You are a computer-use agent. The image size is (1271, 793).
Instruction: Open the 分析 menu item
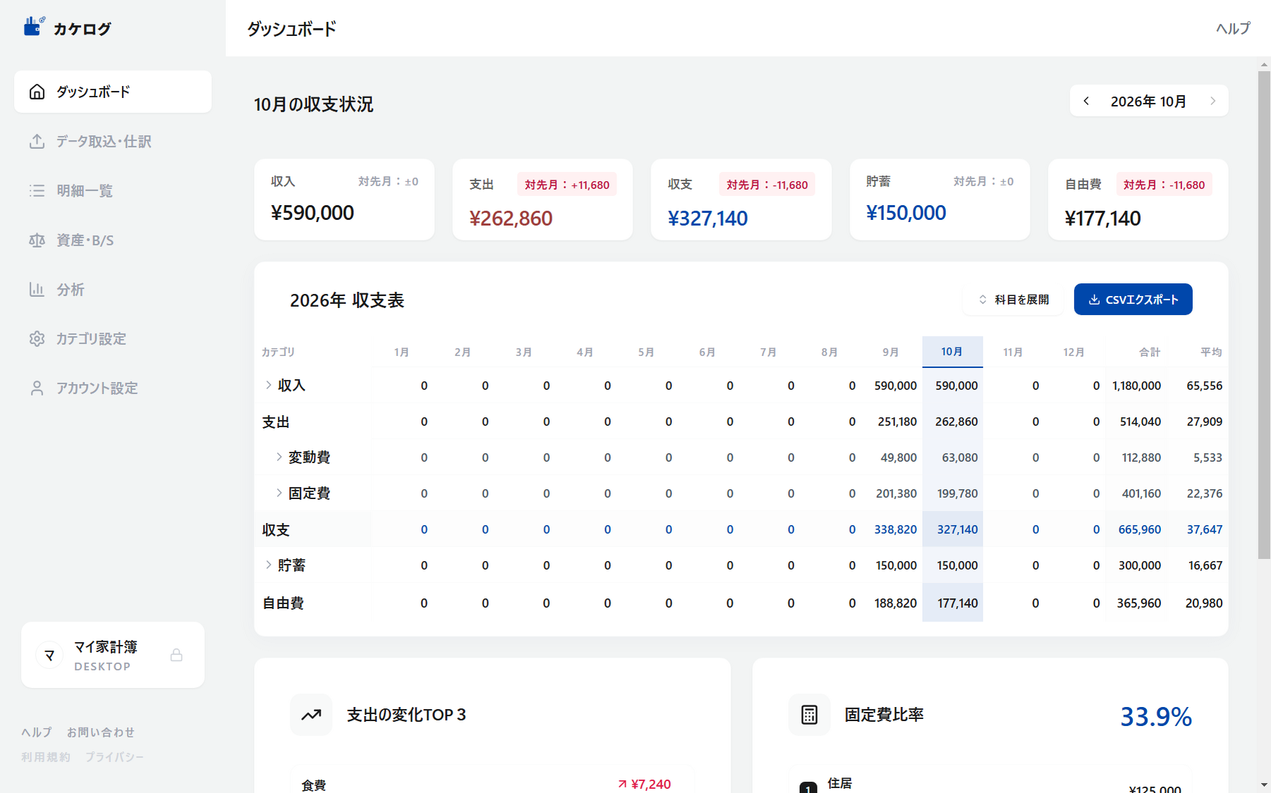click(113, 289)
